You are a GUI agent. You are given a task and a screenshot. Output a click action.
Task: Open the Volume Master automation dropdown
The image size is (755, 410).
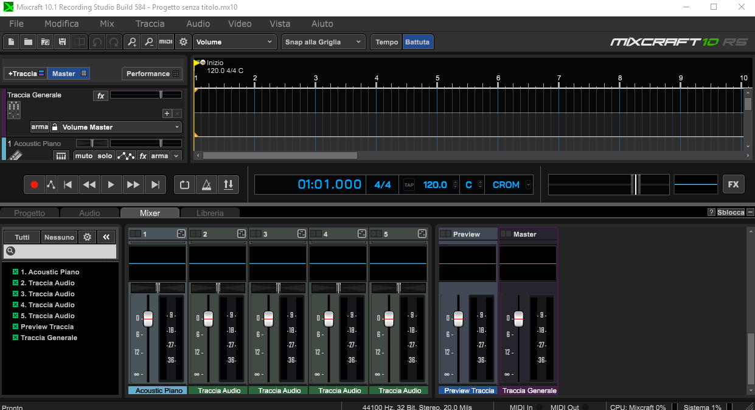pos(121,127)
